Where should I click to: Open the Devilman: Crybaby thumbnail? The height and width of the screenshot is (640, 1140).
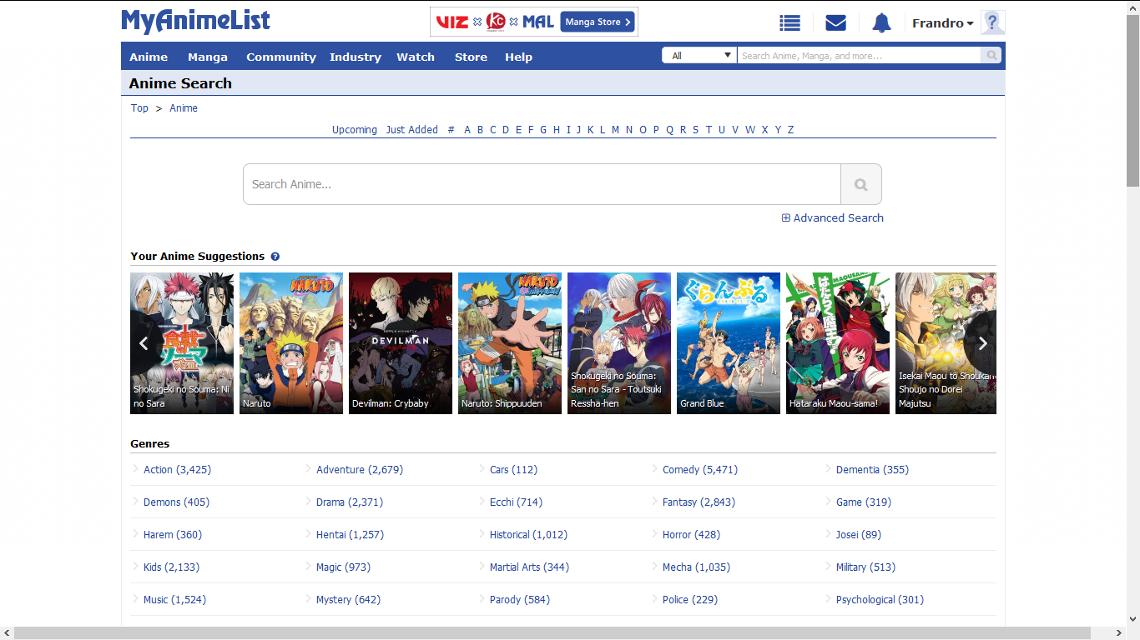click(x=400, y=342)
